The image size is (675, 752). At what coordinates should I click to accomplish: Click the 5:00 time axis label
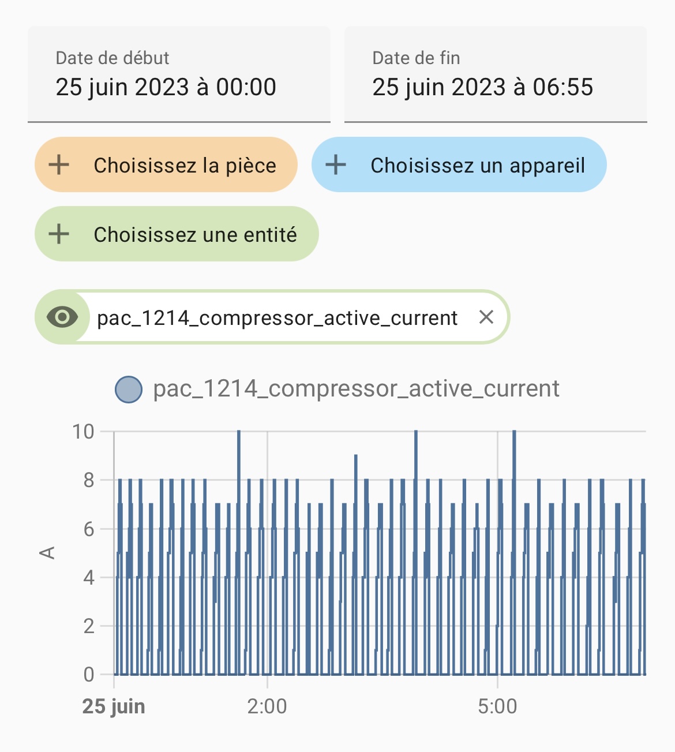[497, 706]
